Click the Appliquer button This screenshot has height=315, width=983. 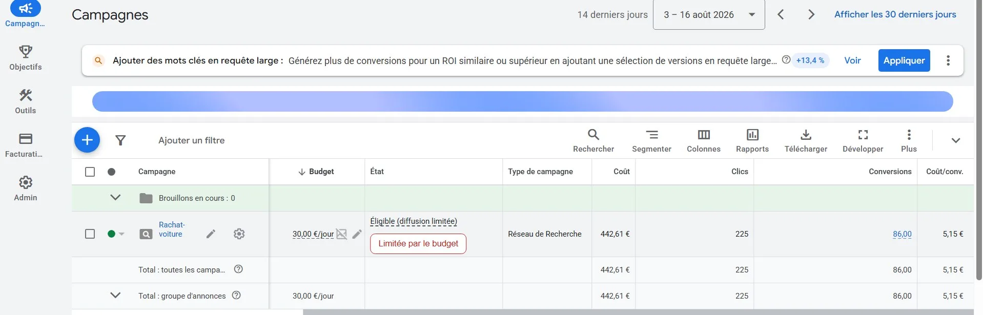[x=904, y=60]
